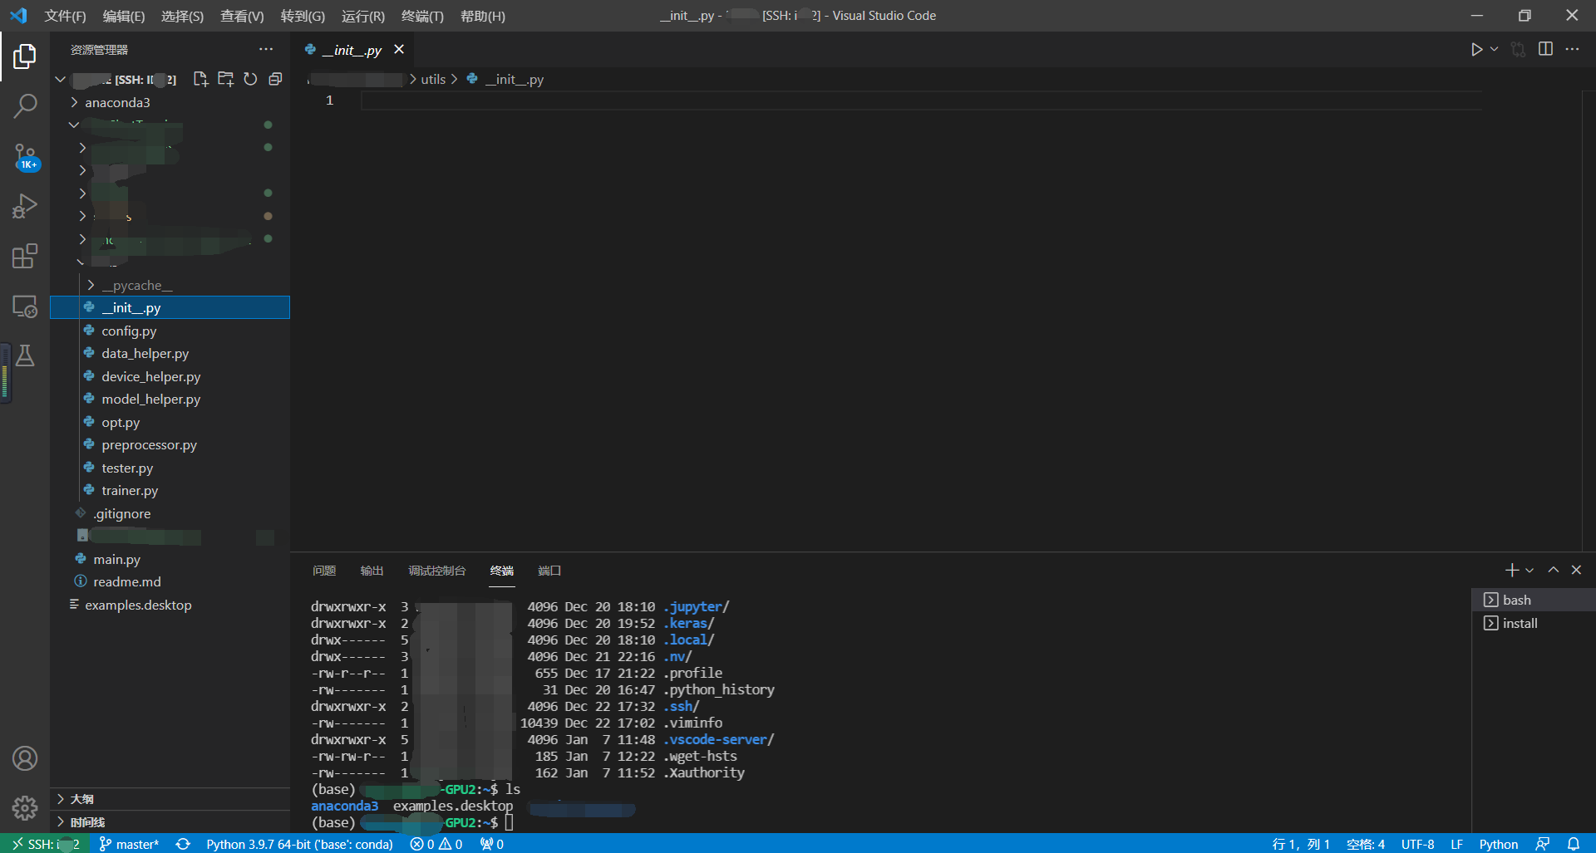The width and height of the screenshot is (1596, 853).
Task: Select the Python 3.9.7 interpreter
Action: click(299, 844)
